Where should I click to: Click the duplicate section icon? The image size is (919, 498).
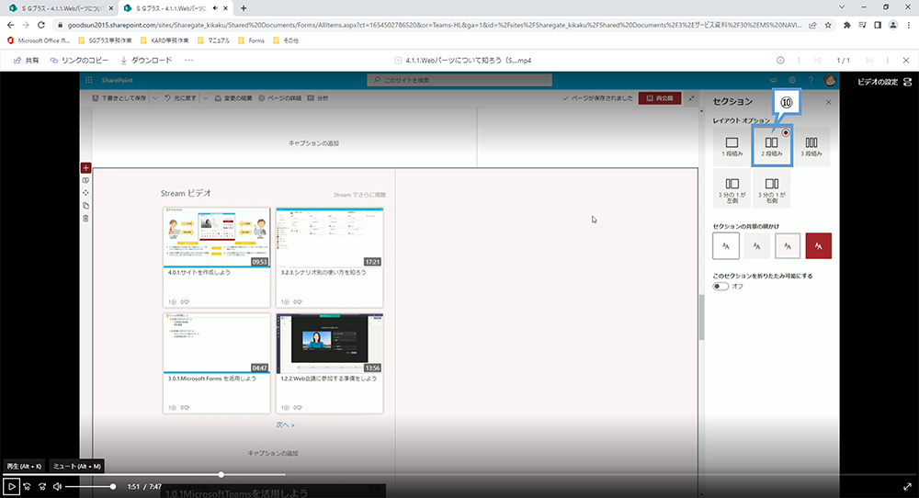(x=85, y=206)
